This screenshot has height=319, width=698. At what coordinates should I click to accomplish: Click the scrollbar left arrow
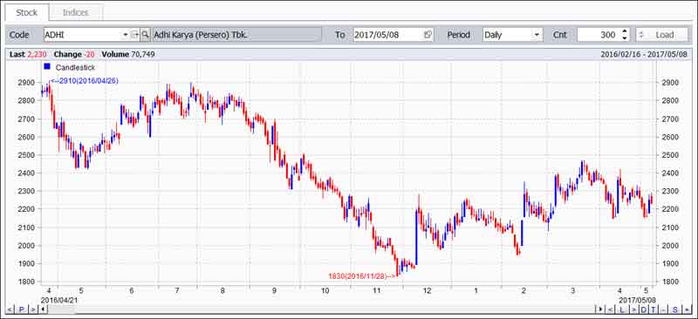click(x=43, y=309)
